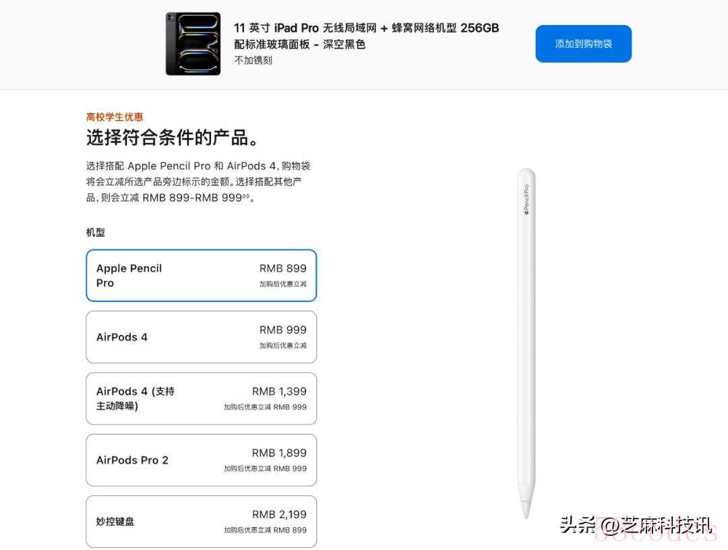The width and height of the screenshot is (728, 550).
Task: Click the 11 英寸 iPad Pro product title
Action: [366, 36]
